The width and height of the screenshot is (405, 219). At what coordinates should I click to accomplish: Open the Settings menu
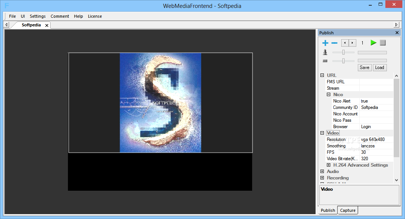click(x=38, y=16)
